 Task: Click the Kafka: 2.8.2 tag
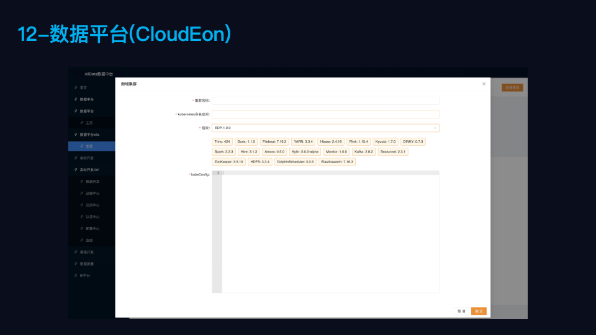click(x=363, y=152)
